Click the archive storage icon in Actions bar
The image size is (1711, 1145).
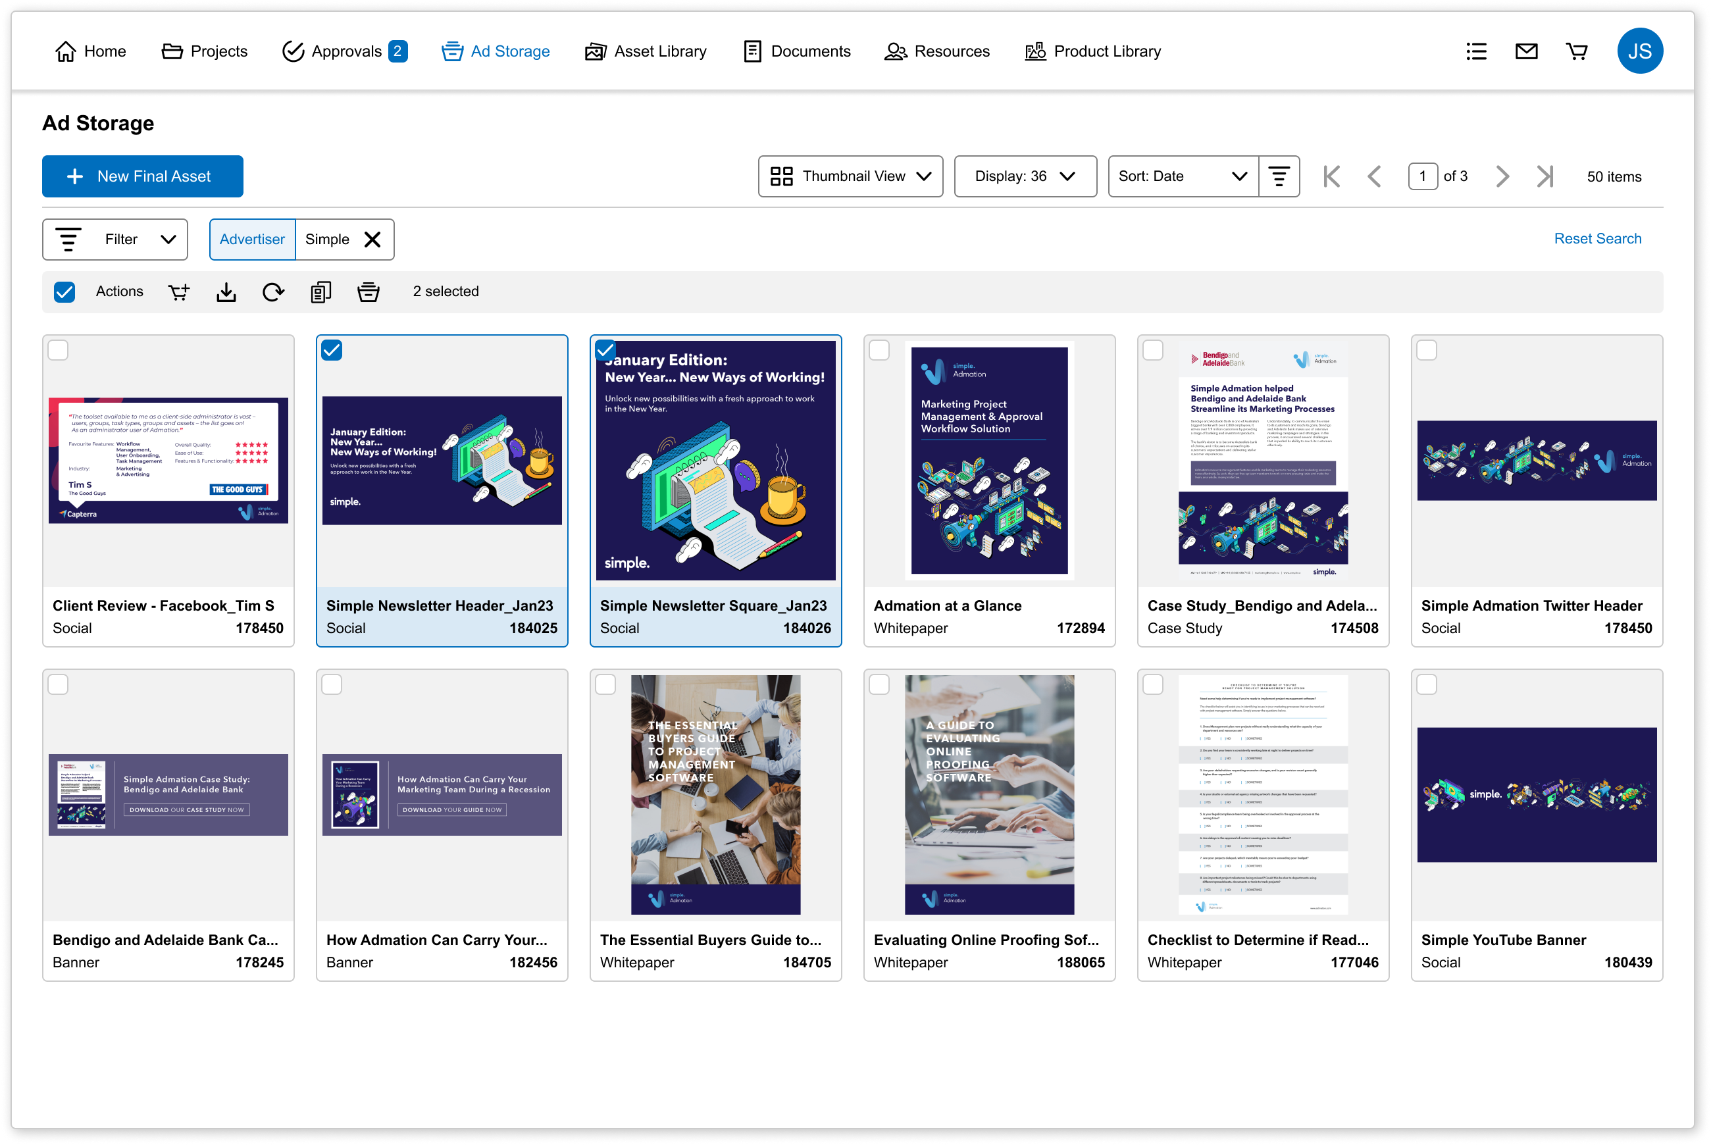[x=368, y=292]
